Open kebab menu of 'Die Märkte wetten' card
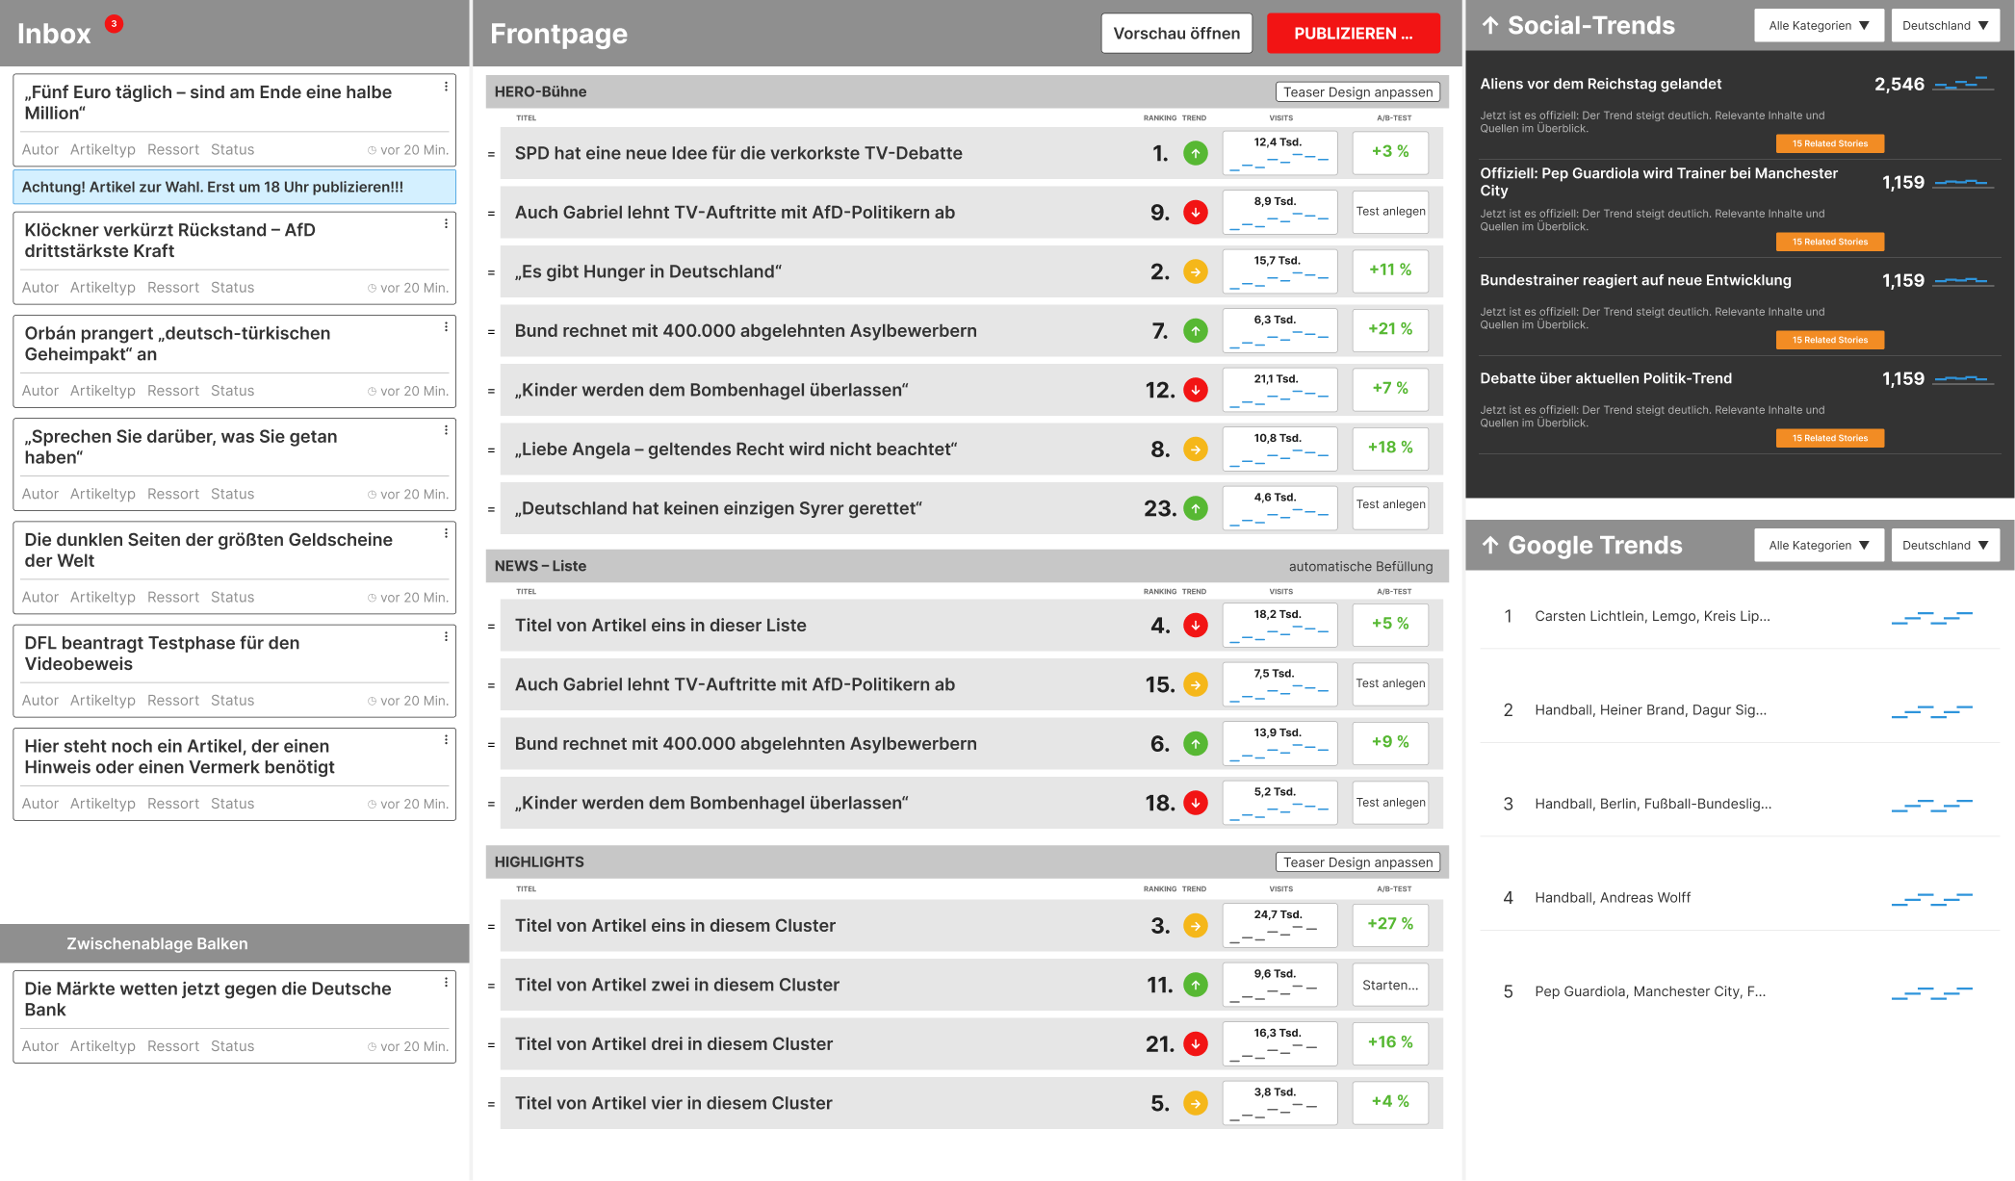2015x1181 pixels. coord(446,983)
